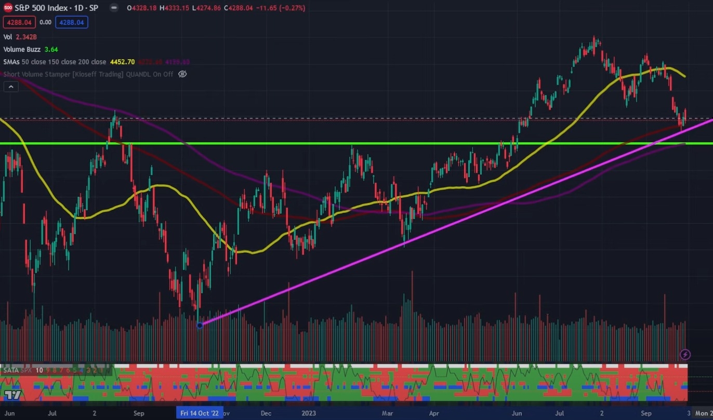This screenshot has height=420, width=713.
Task: Collapse the indicator legend with chevron
Action: 11,87
